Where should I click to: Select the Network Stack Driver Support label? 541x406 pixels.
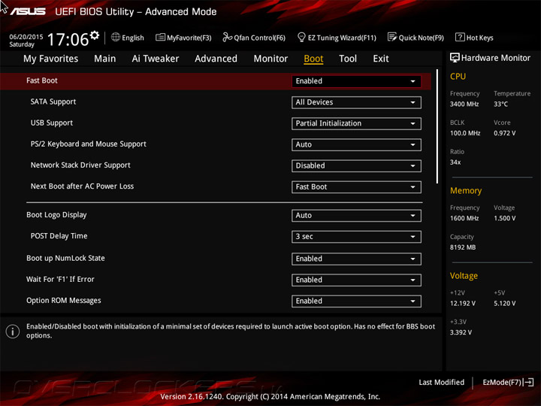coord(80,165)
